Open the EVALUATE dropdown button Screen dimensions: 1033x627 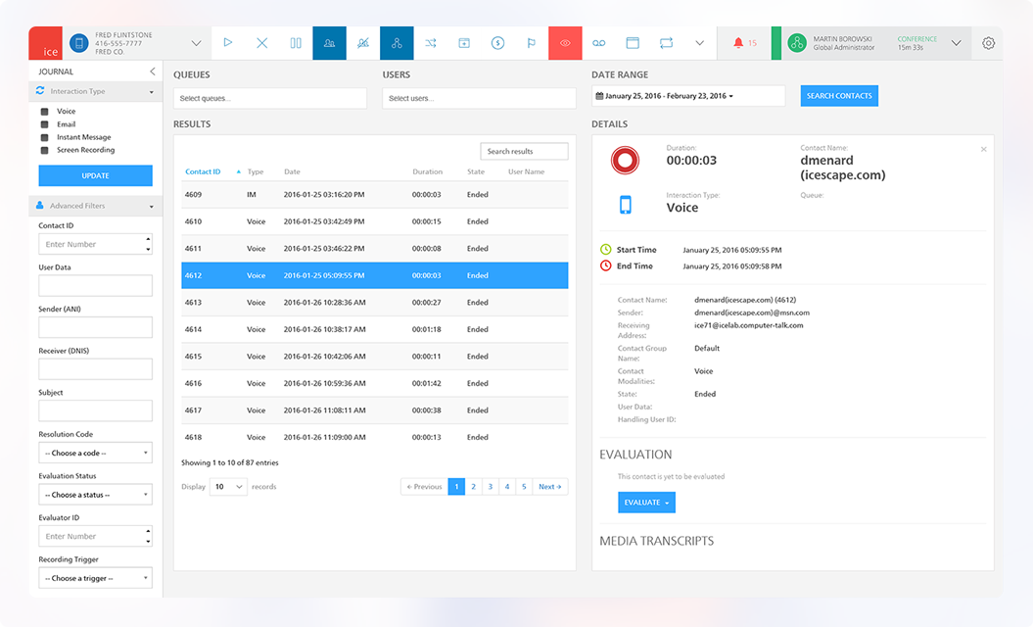pos(646,503)
